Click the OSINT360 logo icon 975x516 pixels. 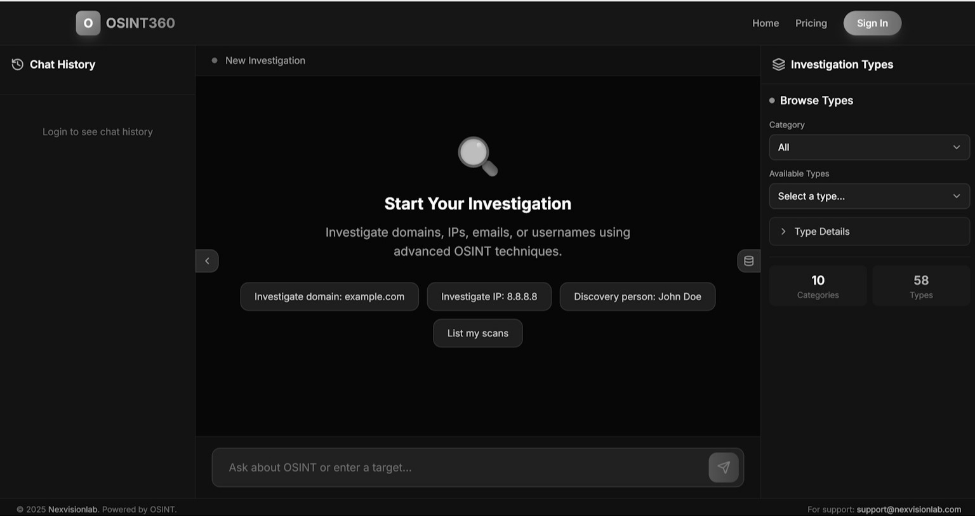point(88,23)
